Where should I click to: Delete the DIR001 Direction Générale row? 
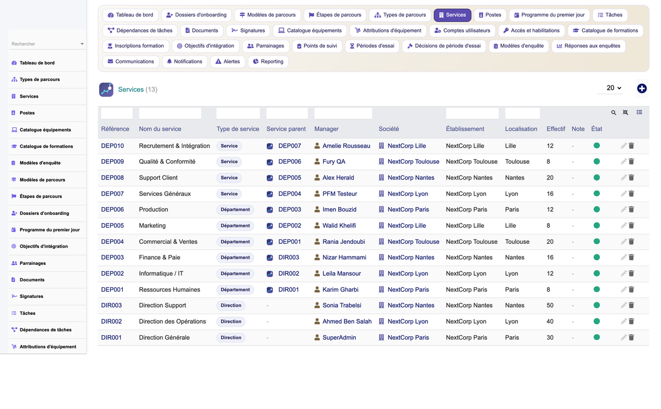tap(631, 337)
